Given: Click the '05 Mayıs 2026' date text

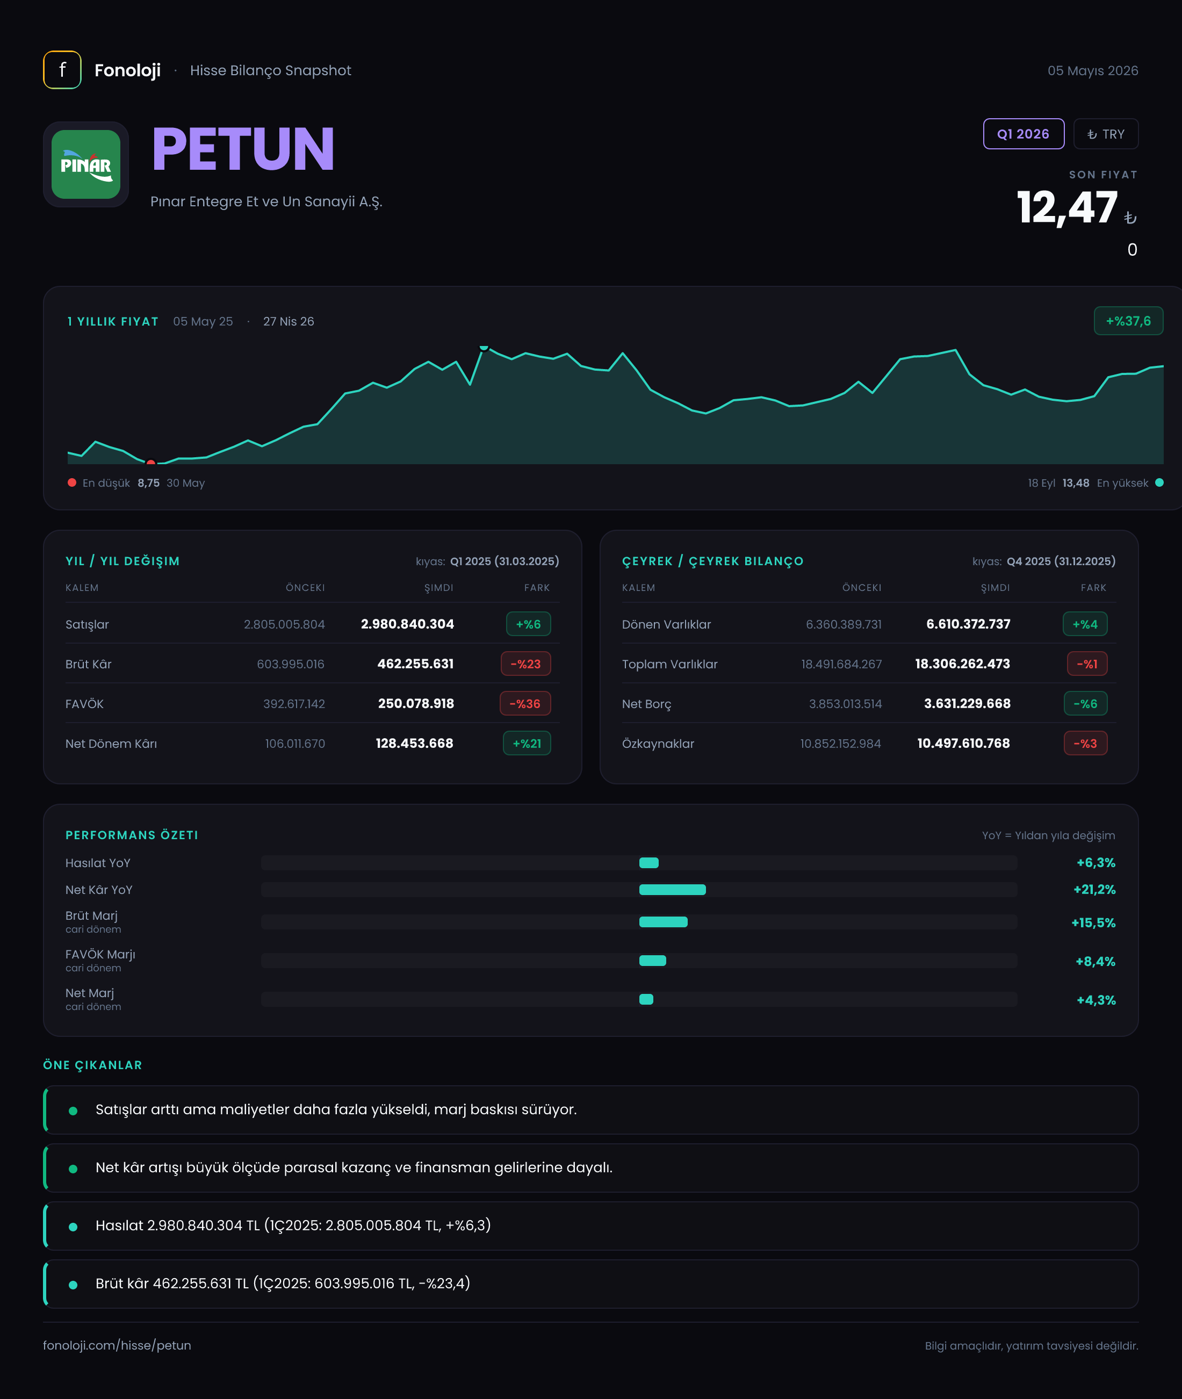Looking at the screenshot, I should point(1093,70).
